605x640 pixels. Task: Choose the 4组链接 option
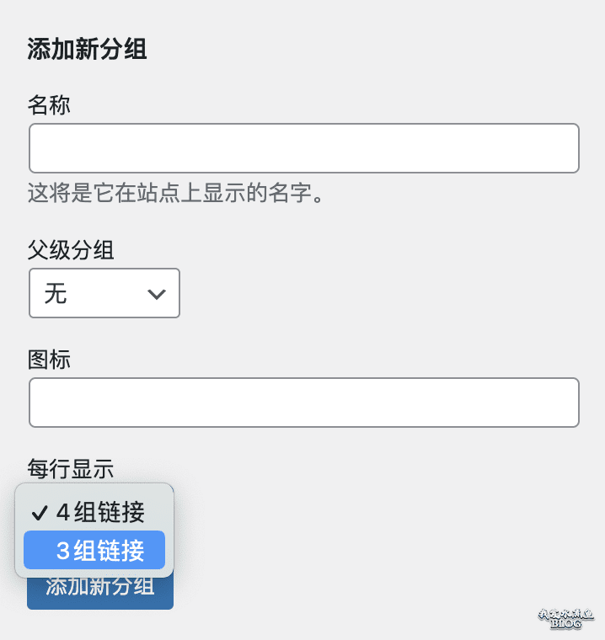[99, 512]
